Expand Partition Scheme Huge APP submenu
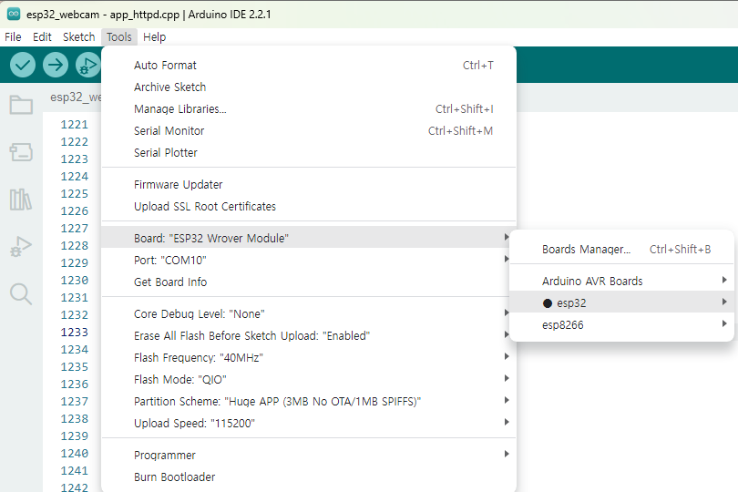This screenshot has height=492, width=738. 309,401
